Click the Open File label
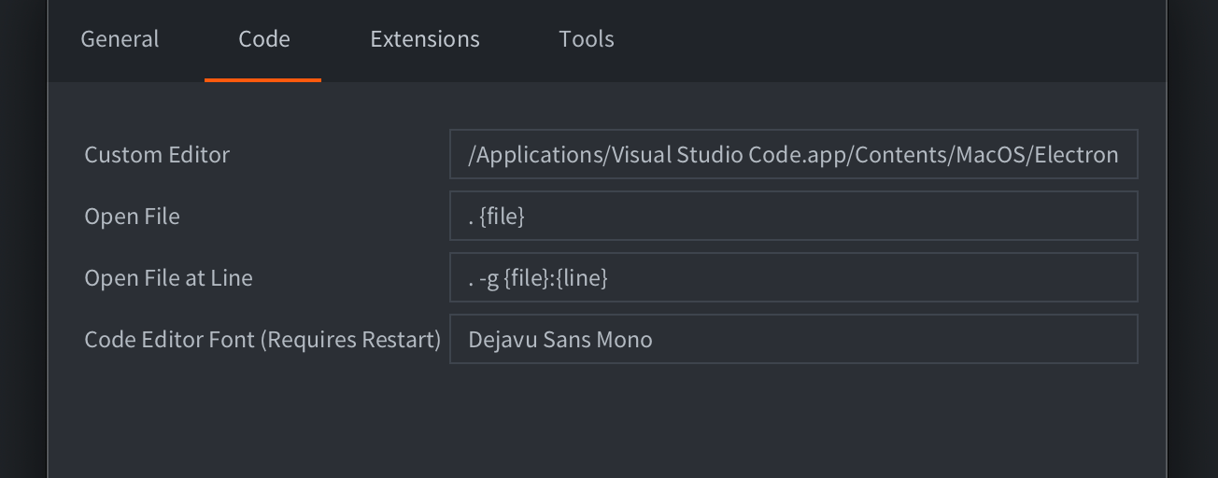This screenshot has height=478, width=1218. (x=132, y=217)
